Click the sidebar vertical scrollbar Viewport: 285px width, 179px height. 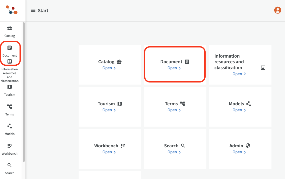pyautogui.click(x=24, y=91)
